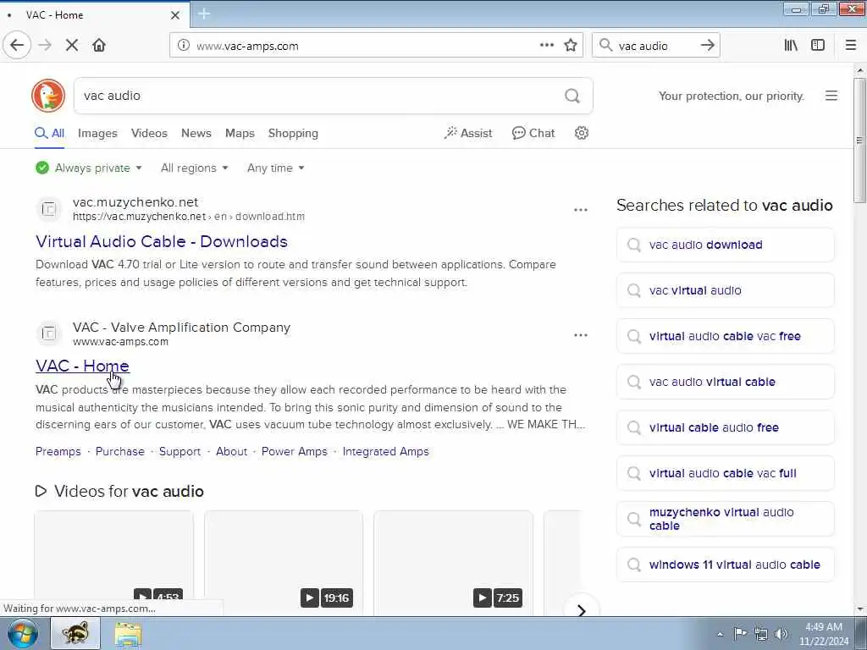This screenshot has width=867, height=650.
Task: Search related: muzychenko virtual audio cable
Action: point(725,519)
